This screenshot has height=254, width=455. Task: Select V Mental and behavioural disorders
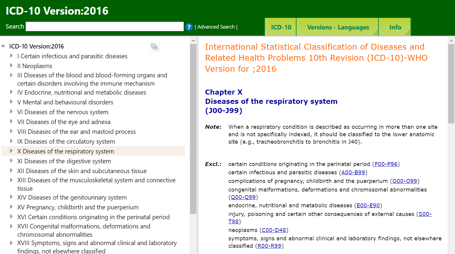[65, 102]
